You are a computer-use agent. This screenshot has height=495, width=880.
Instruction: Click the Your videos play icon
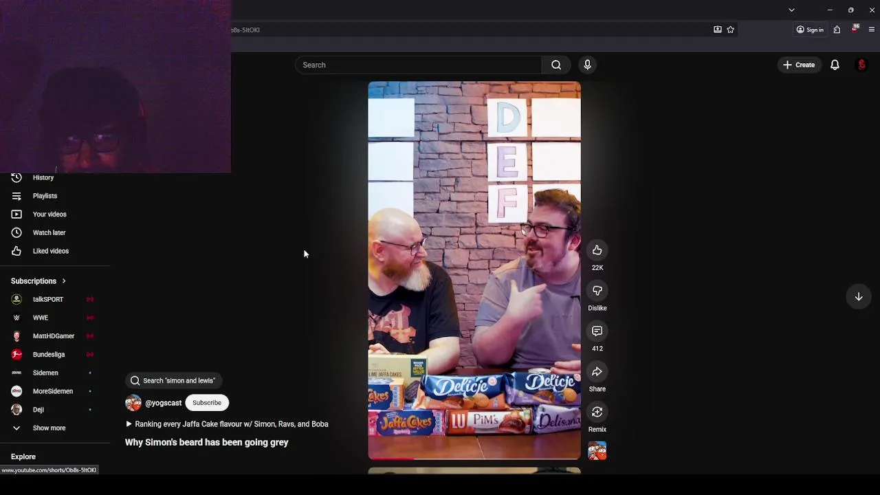16,214
